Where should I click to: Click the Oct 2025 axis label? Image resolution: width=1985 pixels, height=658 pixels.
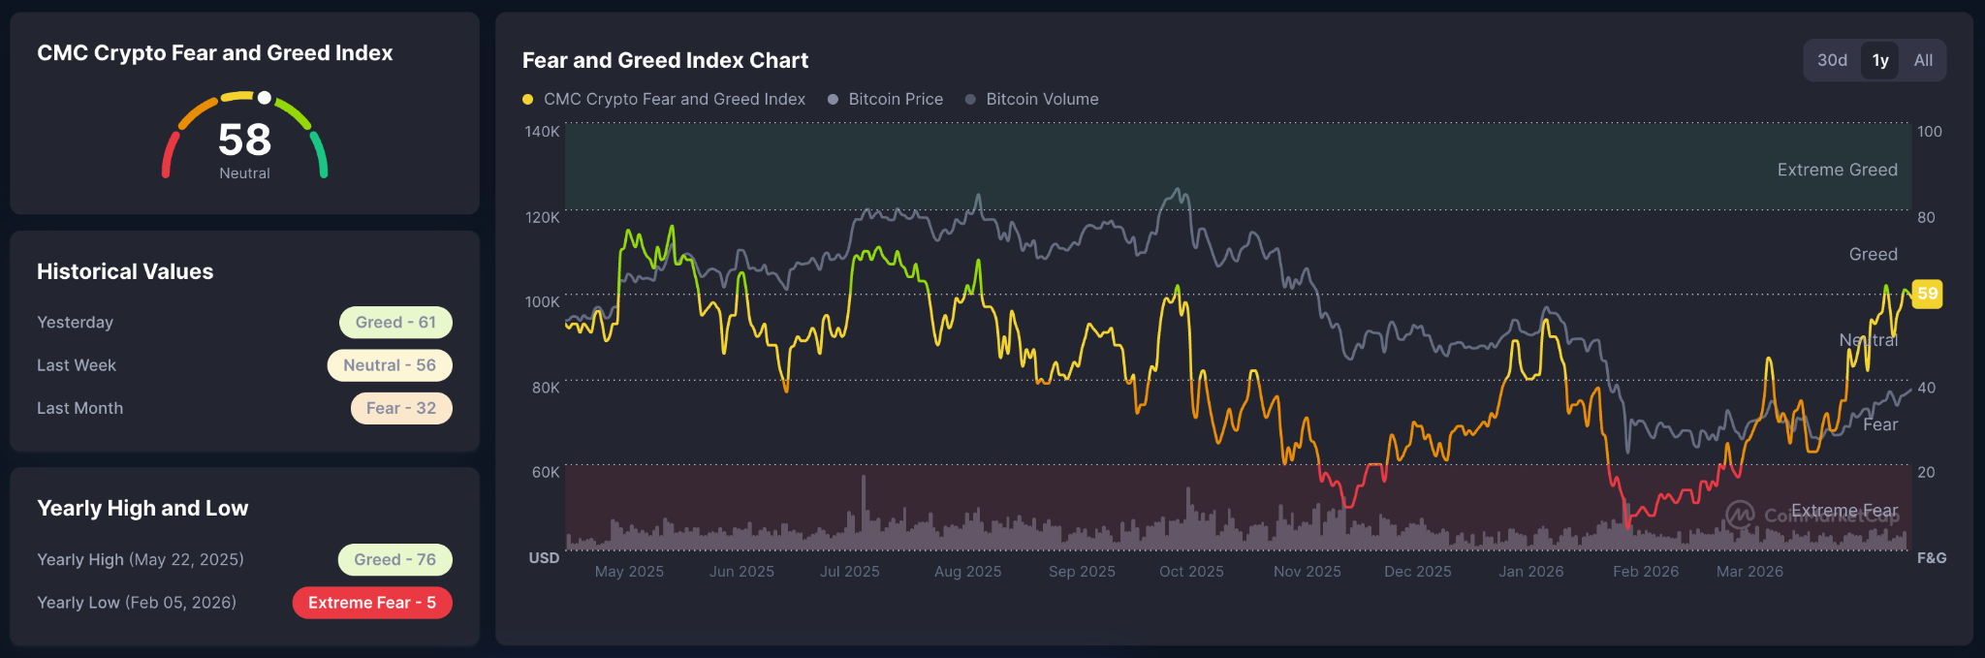pyautogui.click(x=1191, y=572)
